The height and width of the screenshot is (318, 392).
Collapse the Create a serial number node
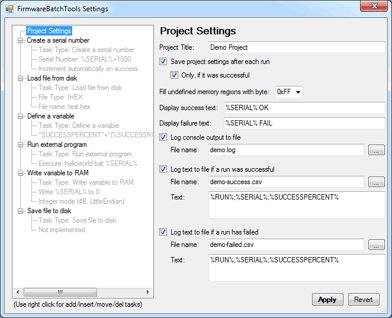[21, 40]
